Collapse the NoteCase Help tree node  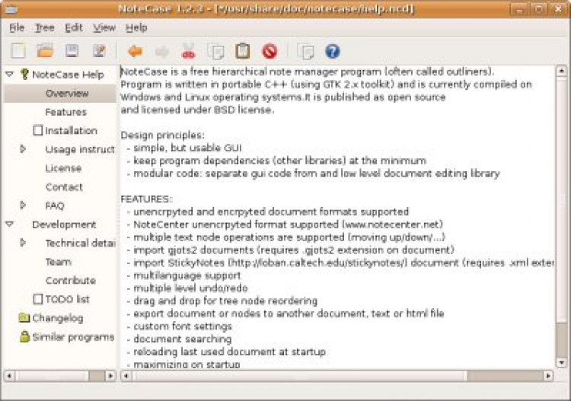(9, 75)
